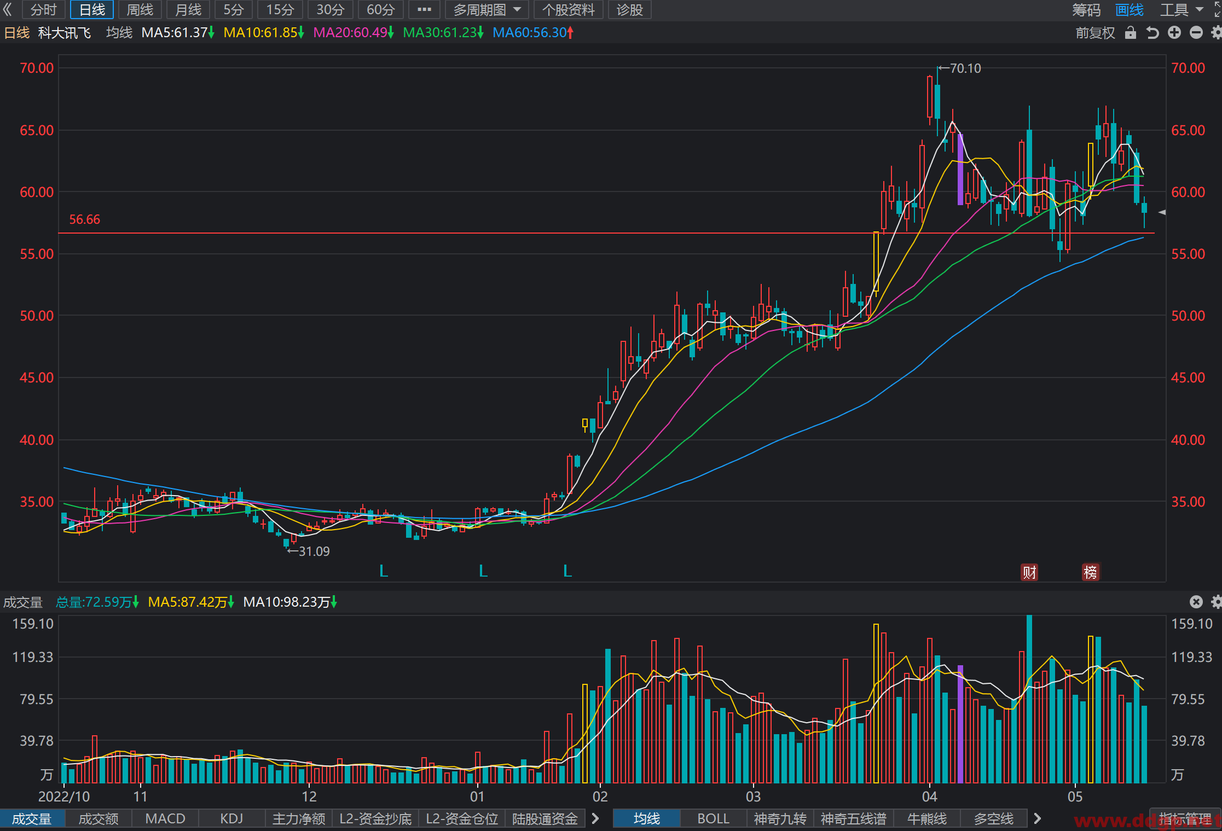Click the 诊股 stock diagnosis button
Viewport: 1222px width, 831px height.
tap(629, 10)
